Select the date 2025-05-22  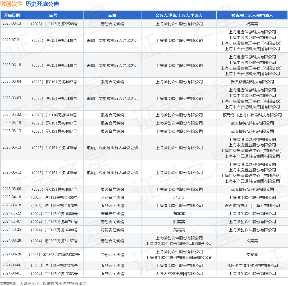tap(12, 115)
